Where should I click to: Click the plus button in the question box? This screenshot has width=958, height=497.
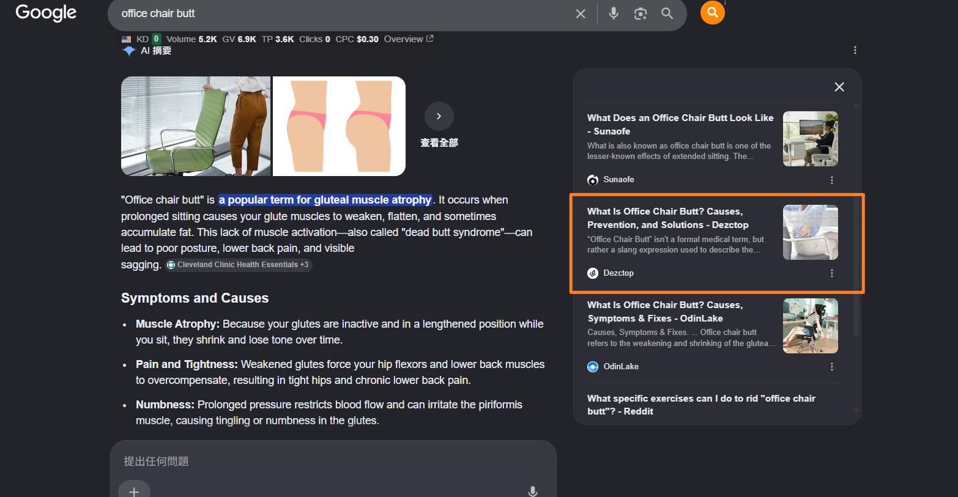tap(134, 491)
